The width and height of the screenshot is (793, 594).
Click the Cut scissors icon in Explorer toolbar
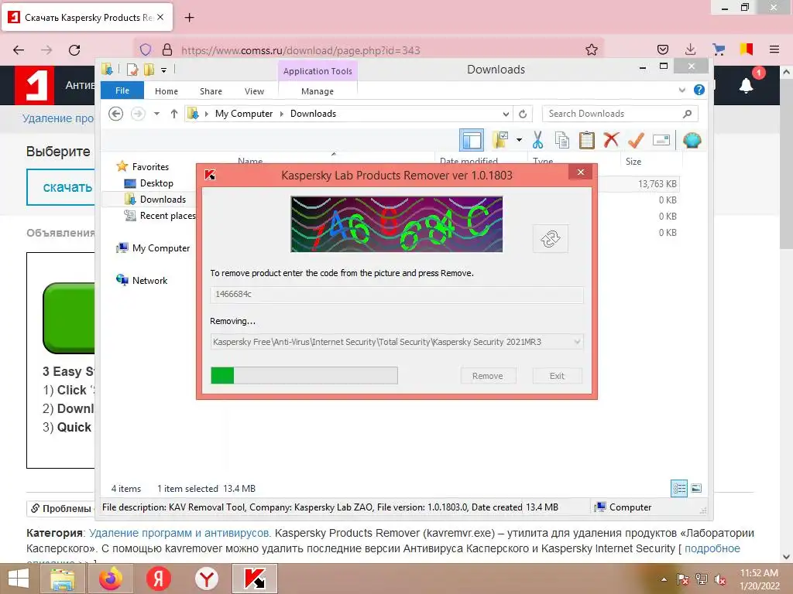(537, 140)
